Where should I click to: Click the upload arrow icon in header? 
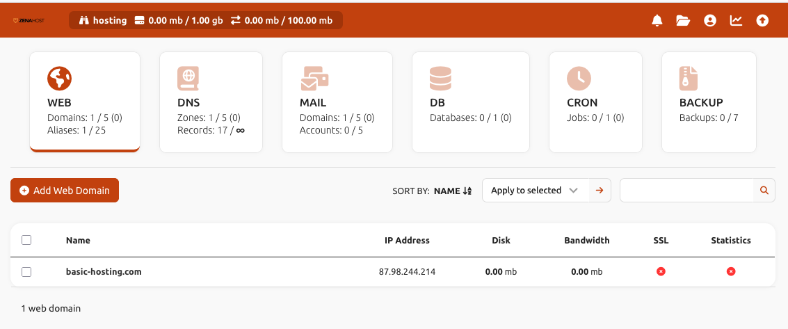(762, 21)
